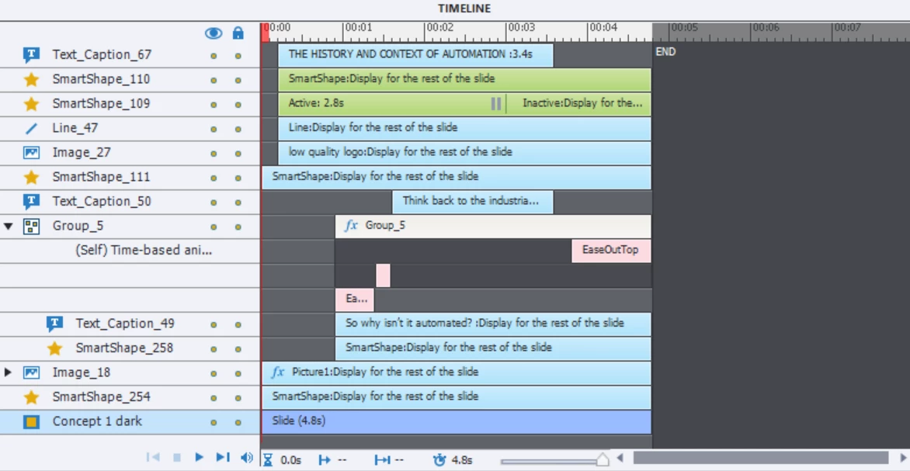Select the SmartShape_254 row label
The height and width of the screenshot is (471, 910).
(101, 397)
